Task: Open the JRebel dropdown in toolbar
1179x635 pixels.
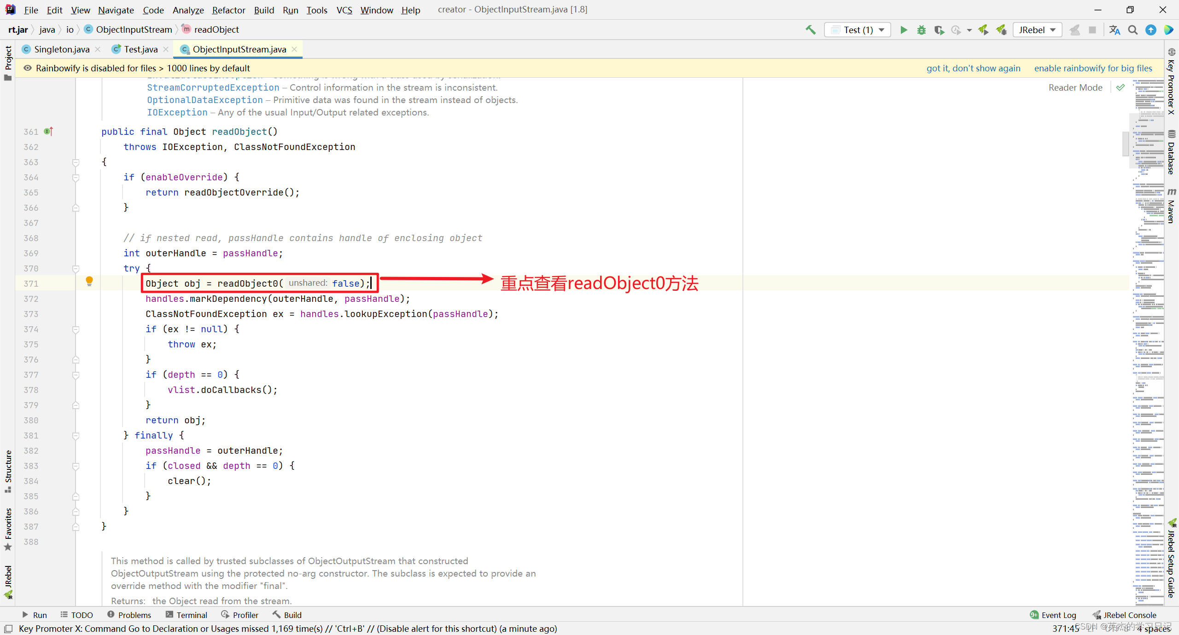Action: click(x=1037, y=30)
